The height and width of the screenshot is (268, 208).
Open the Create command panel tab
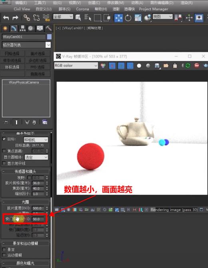pyautogui.click(x=5, y=28)
